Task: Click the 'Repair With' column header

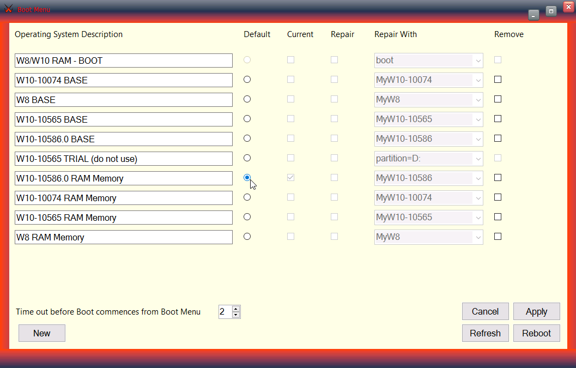Action: coord(396,34)
